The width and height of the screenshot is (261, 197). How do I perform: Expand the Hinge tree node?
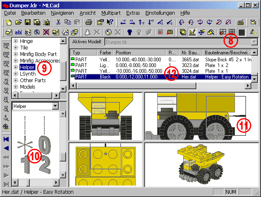[x=15, y=41]
